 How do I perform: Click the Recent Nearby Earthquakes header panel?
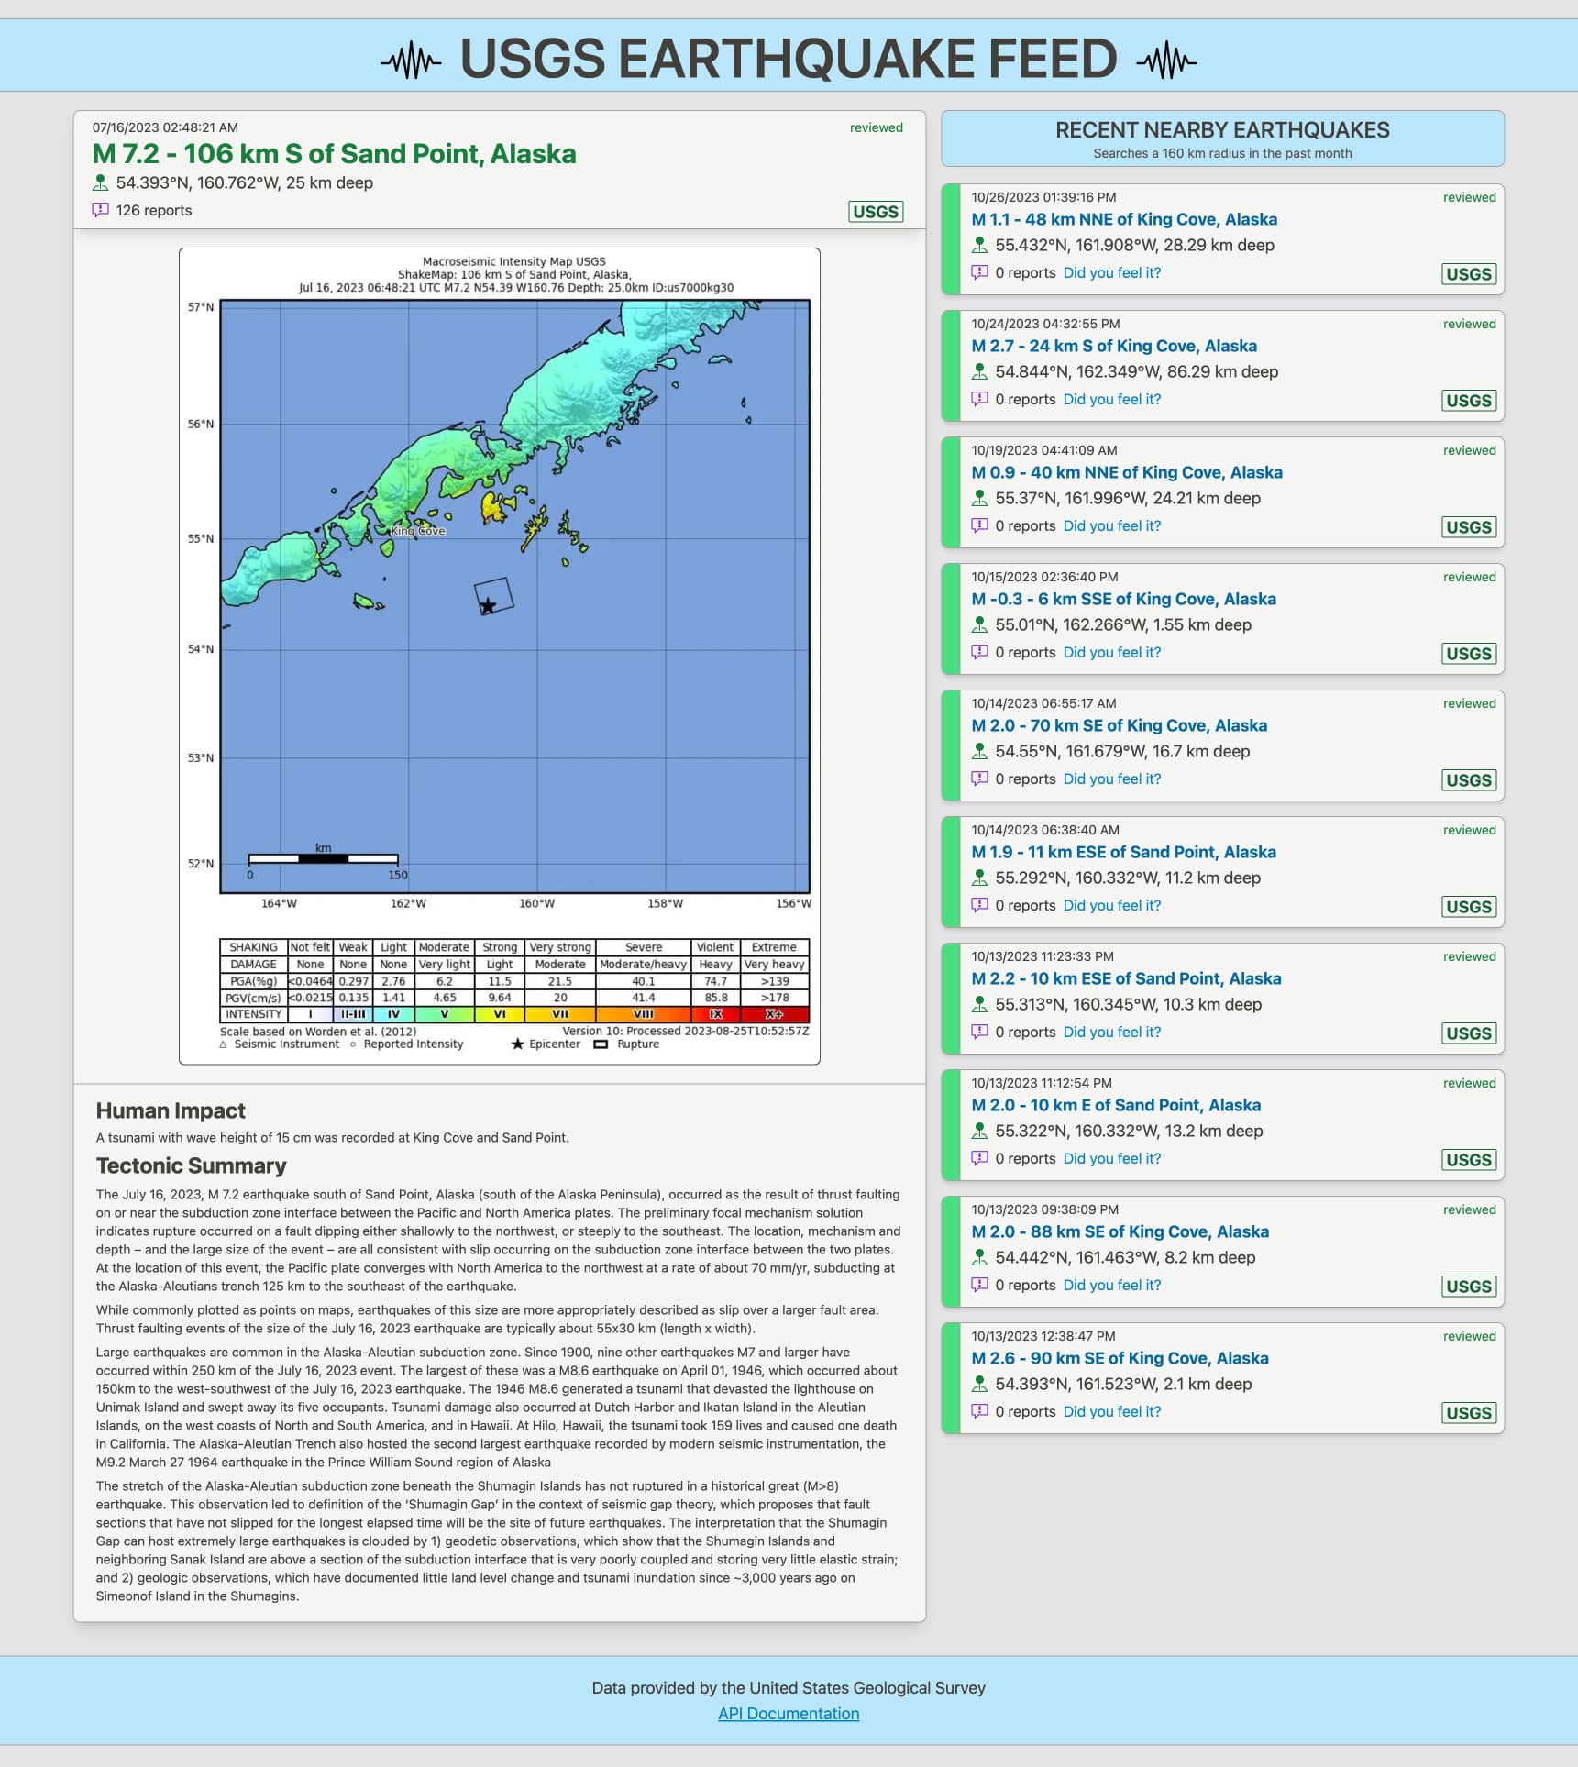[x=1221, y=139]
